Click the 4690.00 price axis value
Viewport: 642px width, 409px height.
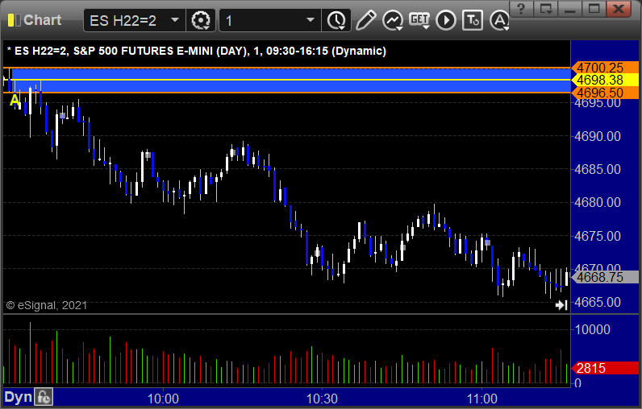pyautogui.click(x=598, y=136)
